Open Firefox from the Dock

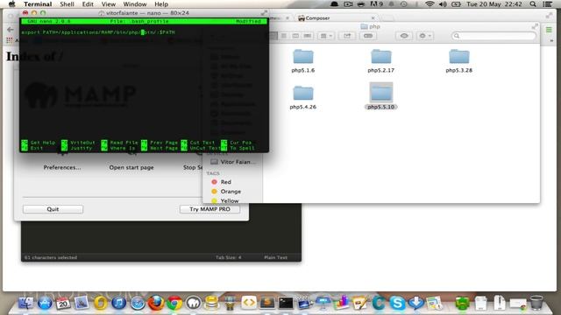(x=156, y=304)
